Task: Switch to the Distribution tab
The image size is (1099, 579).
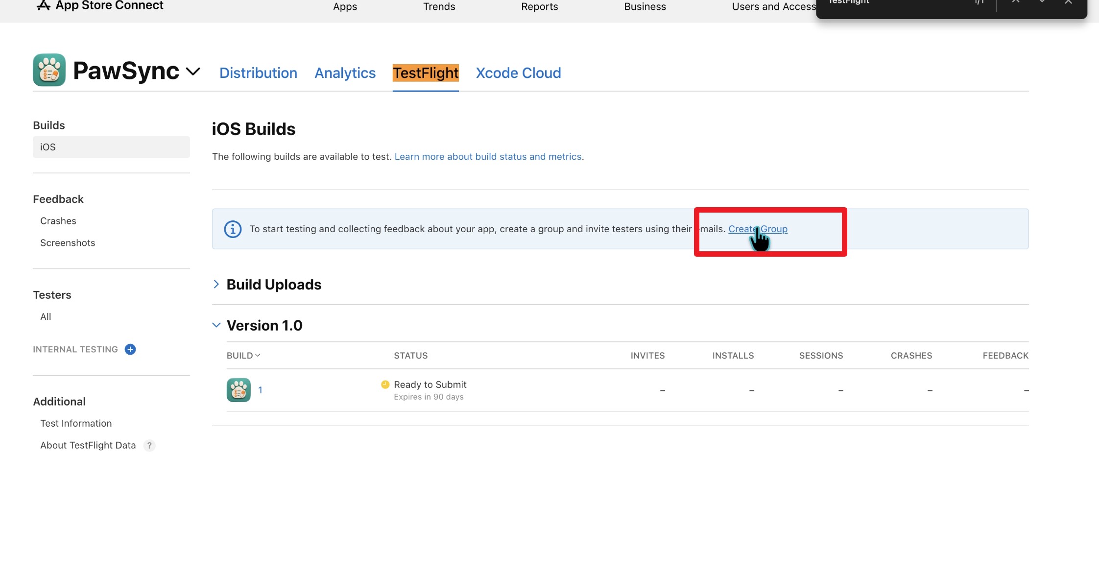Action: click(258, 73)
